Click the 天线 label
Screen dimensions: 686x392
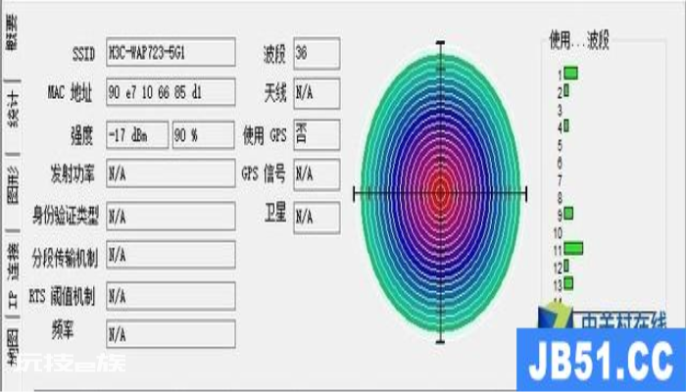275,93
